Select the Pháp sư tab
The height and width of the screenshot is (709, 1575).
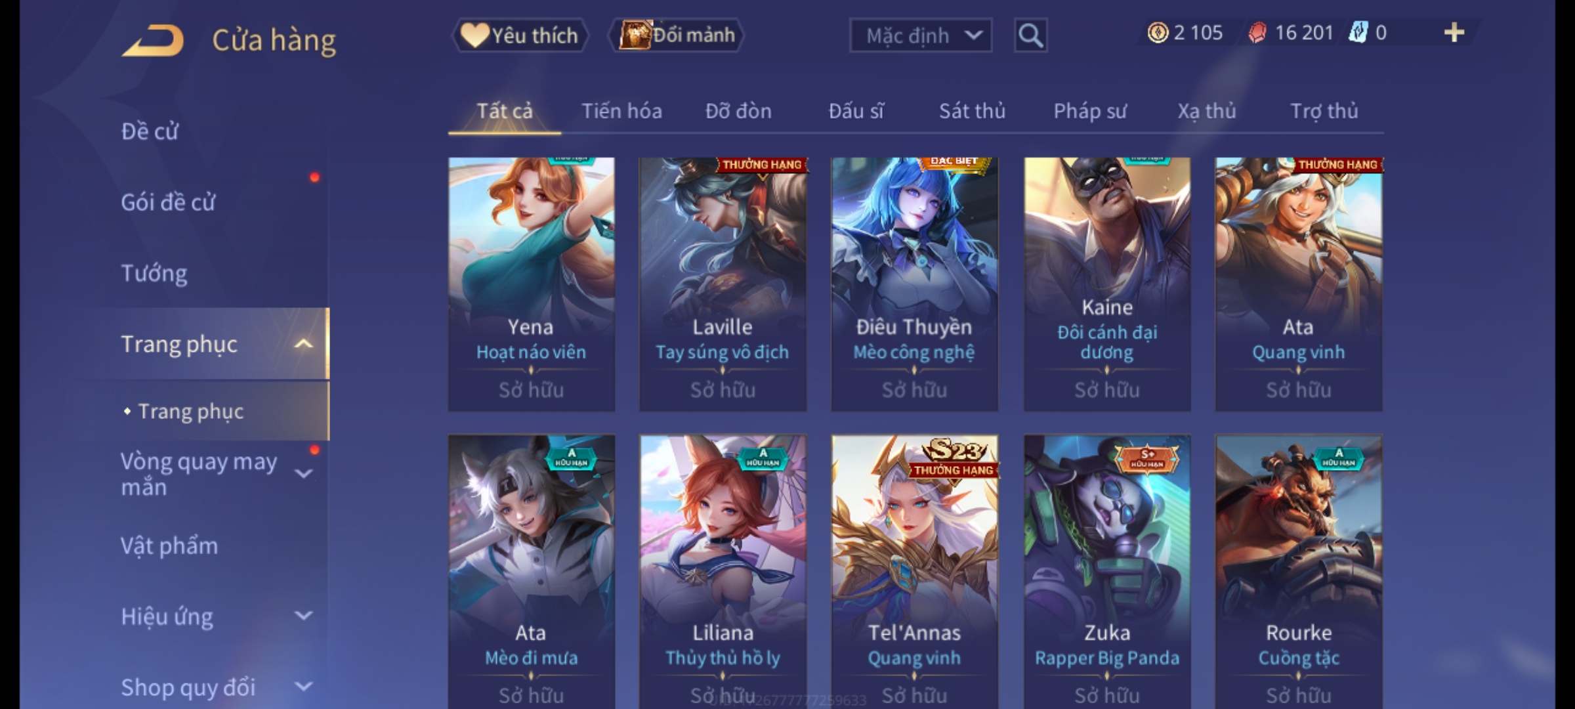[1089, 111]
